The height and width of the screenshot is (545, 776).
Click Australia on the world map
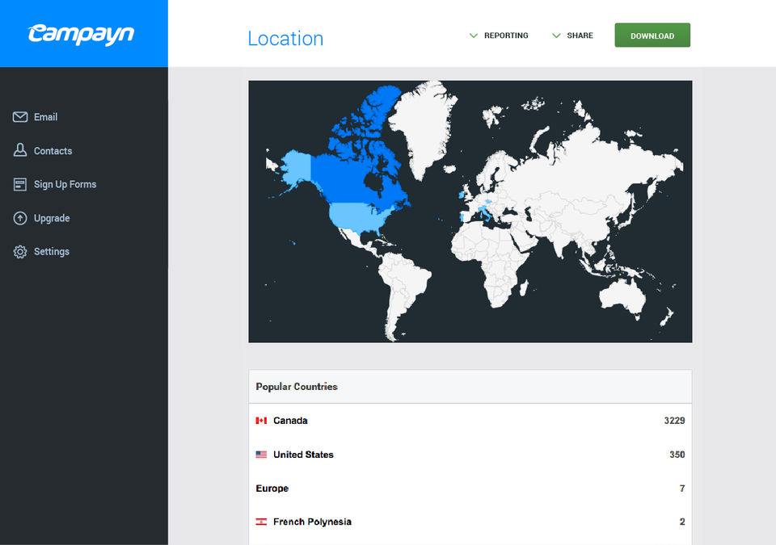coord(622,297)
